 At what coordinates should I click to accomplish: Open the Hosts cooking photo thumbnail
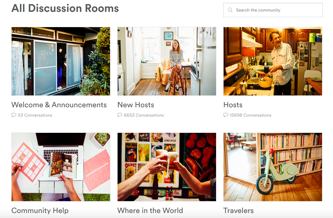coord(273,61)
